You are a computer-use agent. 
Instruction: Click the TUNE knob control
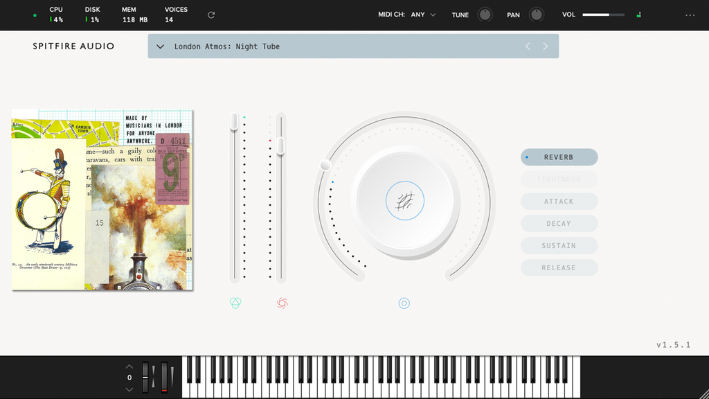(x=485, y=14)
